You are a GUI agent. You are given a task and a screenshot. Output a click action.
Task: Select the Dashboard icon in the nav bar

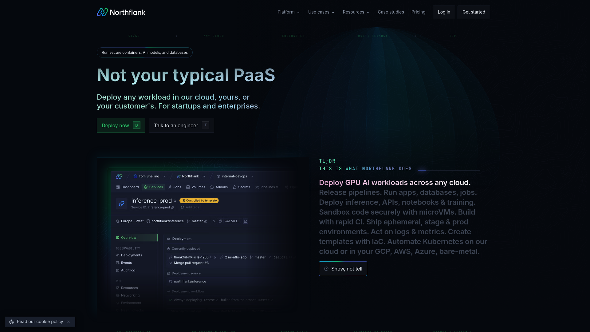(x=118, y=187)
